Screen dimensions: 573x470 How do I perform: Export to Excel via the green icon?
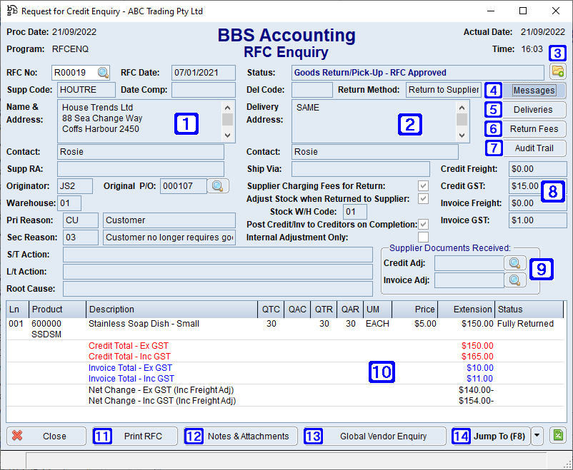point(557,436)
